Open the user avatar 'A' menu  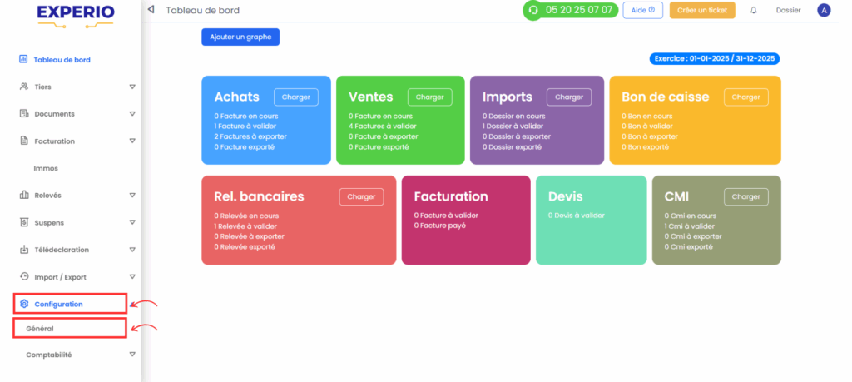(824, 10)
